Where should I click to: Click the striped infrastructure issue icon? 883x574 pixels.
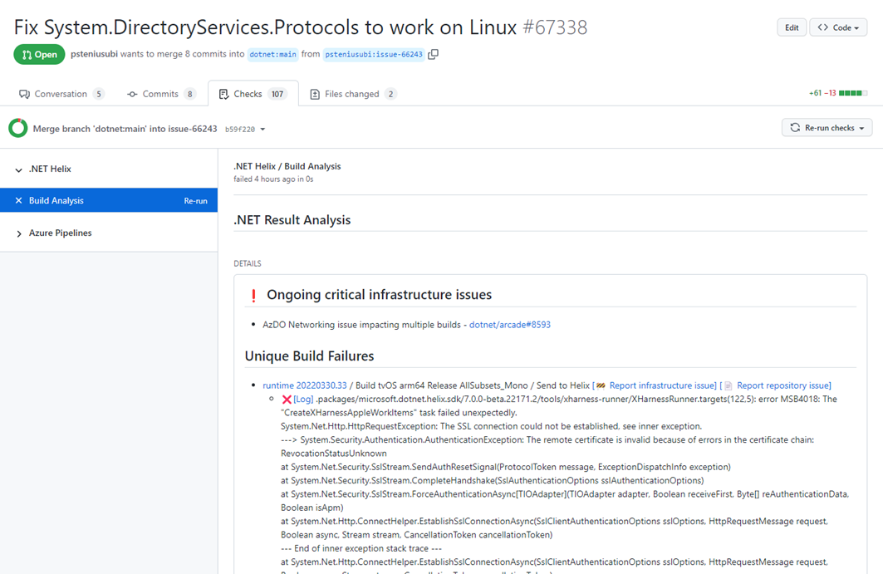click(601, 386)
